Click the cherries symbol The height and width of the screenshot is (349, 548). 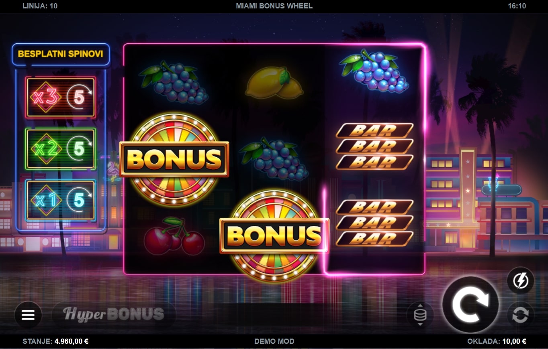coord(174,236)
